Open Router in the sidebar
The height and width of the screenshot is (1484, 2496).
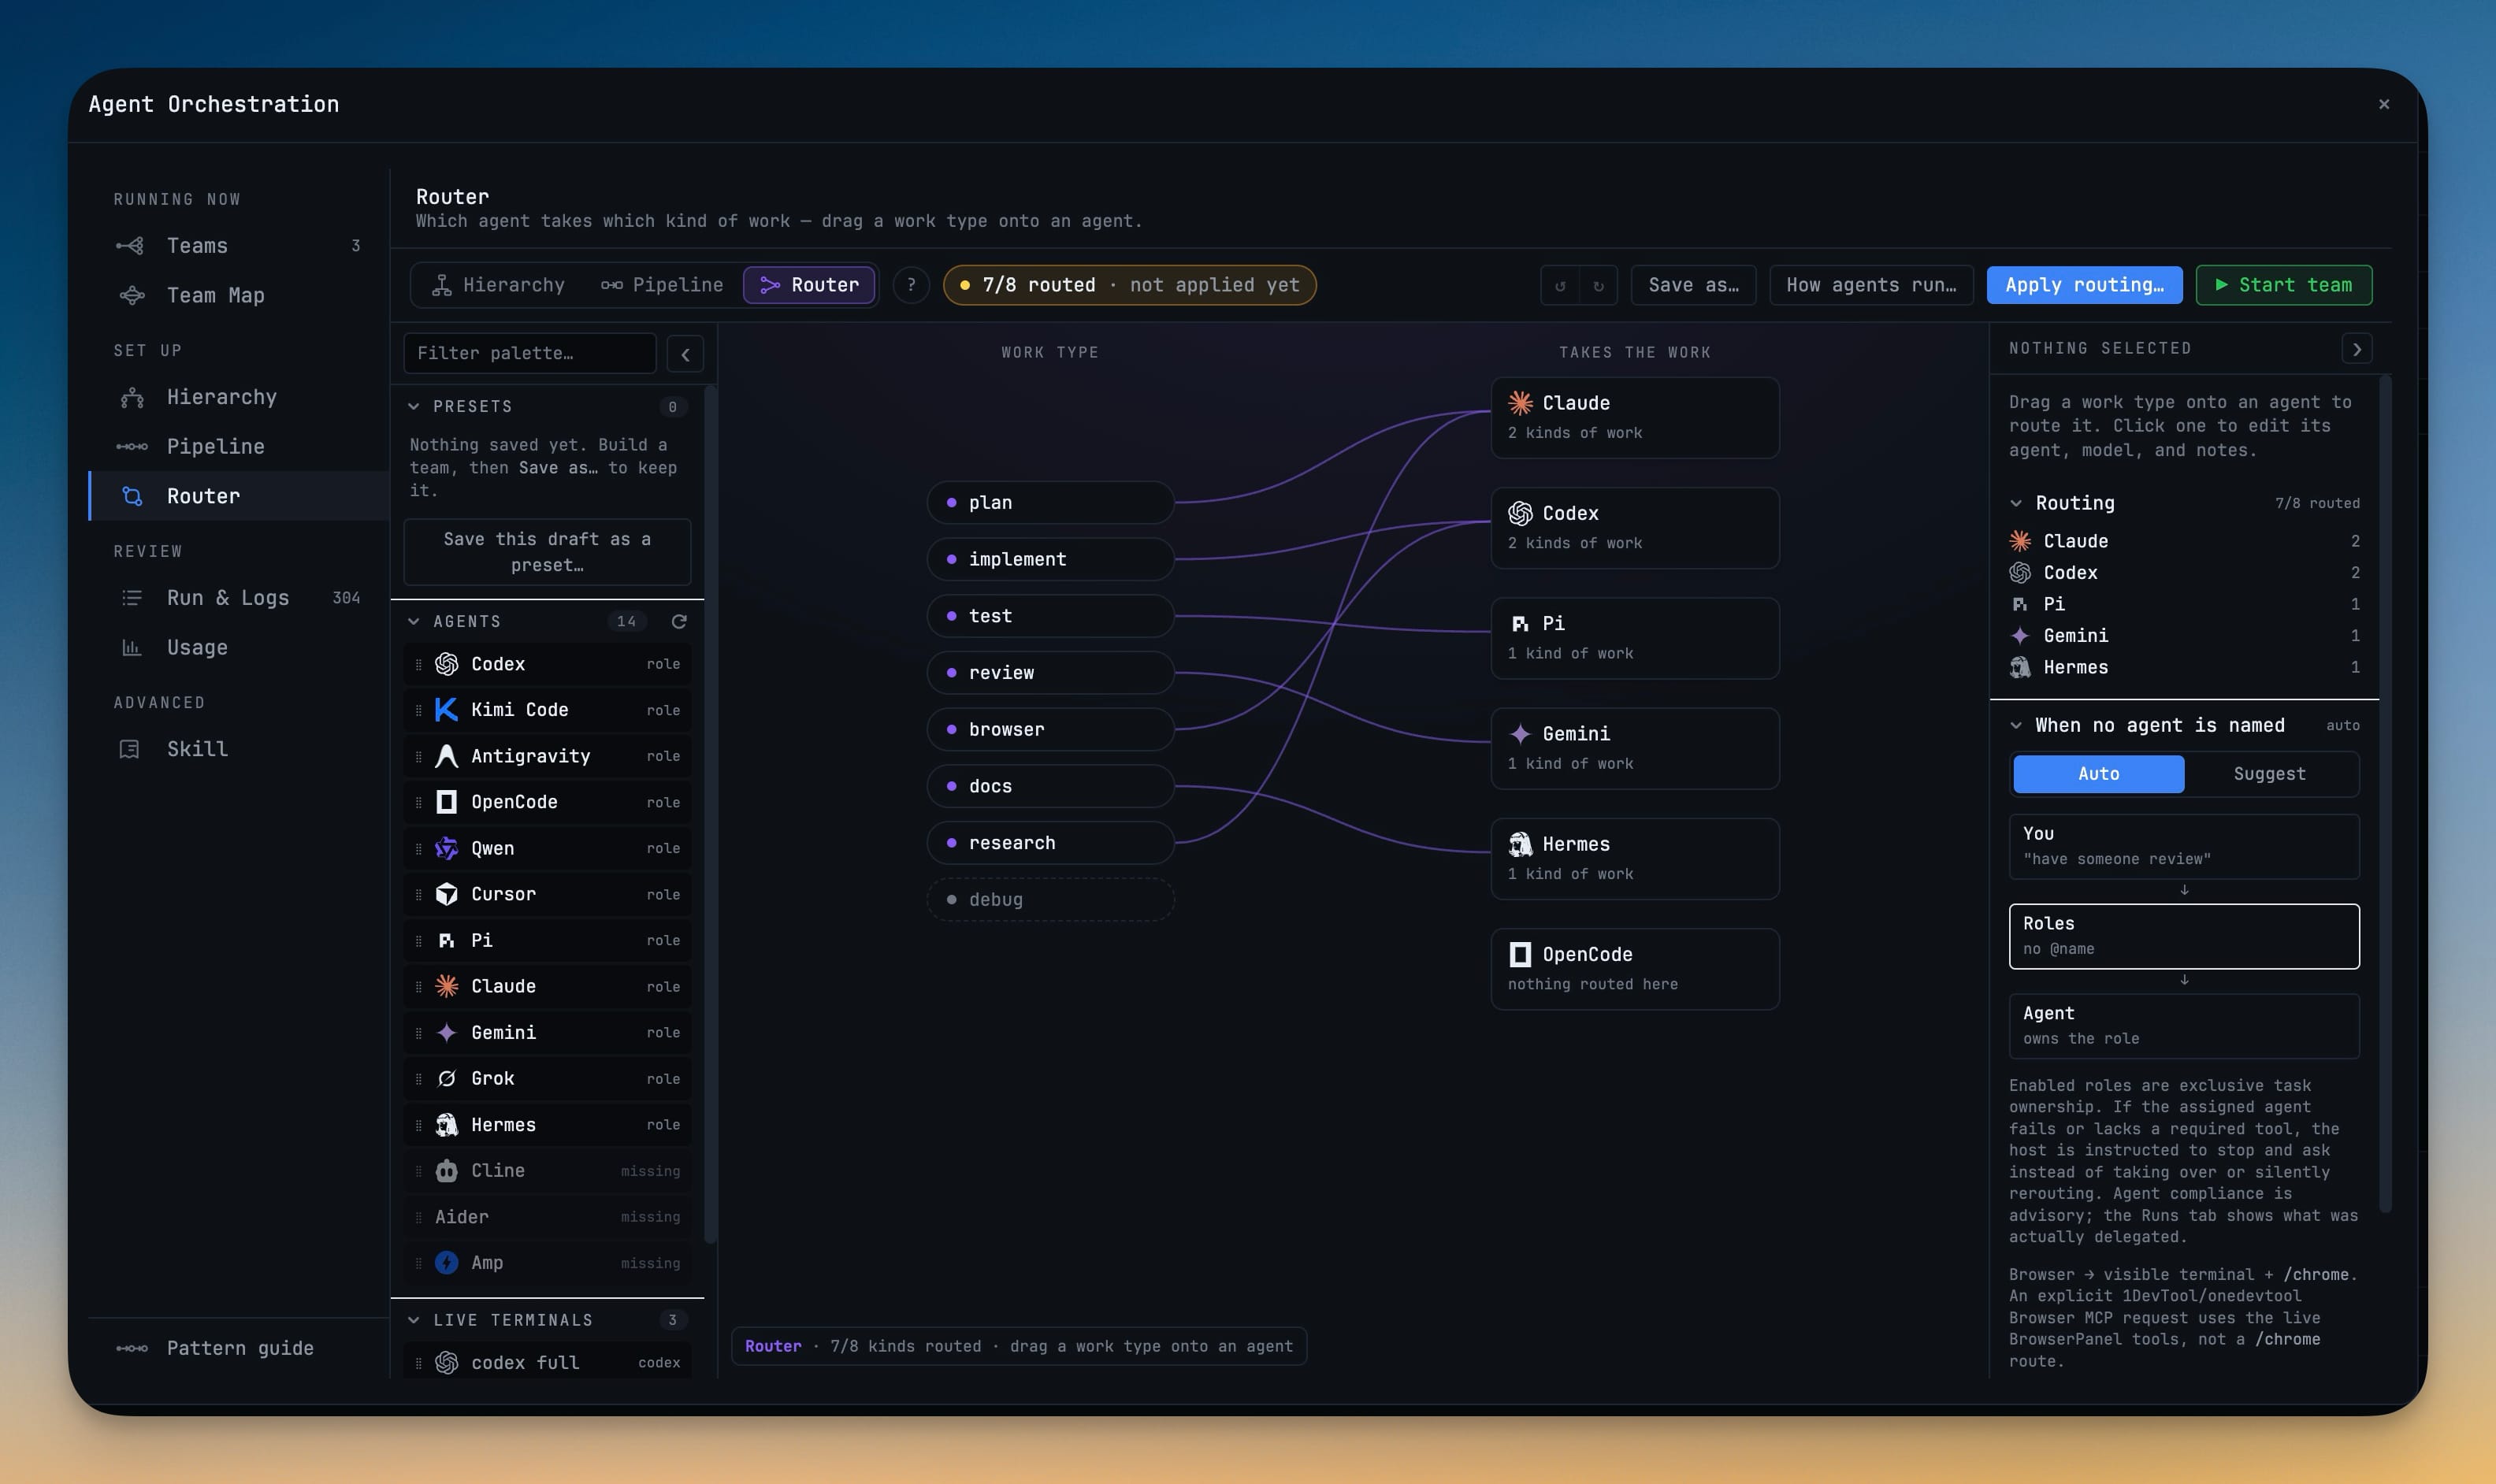tap(239, 496)
